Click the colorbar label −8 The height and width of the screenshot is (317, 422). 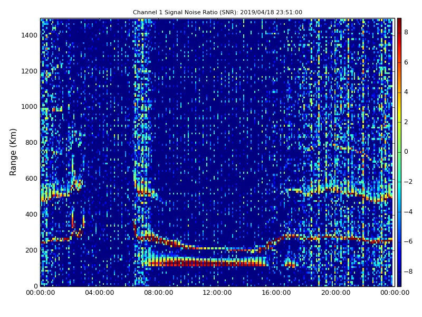coord(408,272)
